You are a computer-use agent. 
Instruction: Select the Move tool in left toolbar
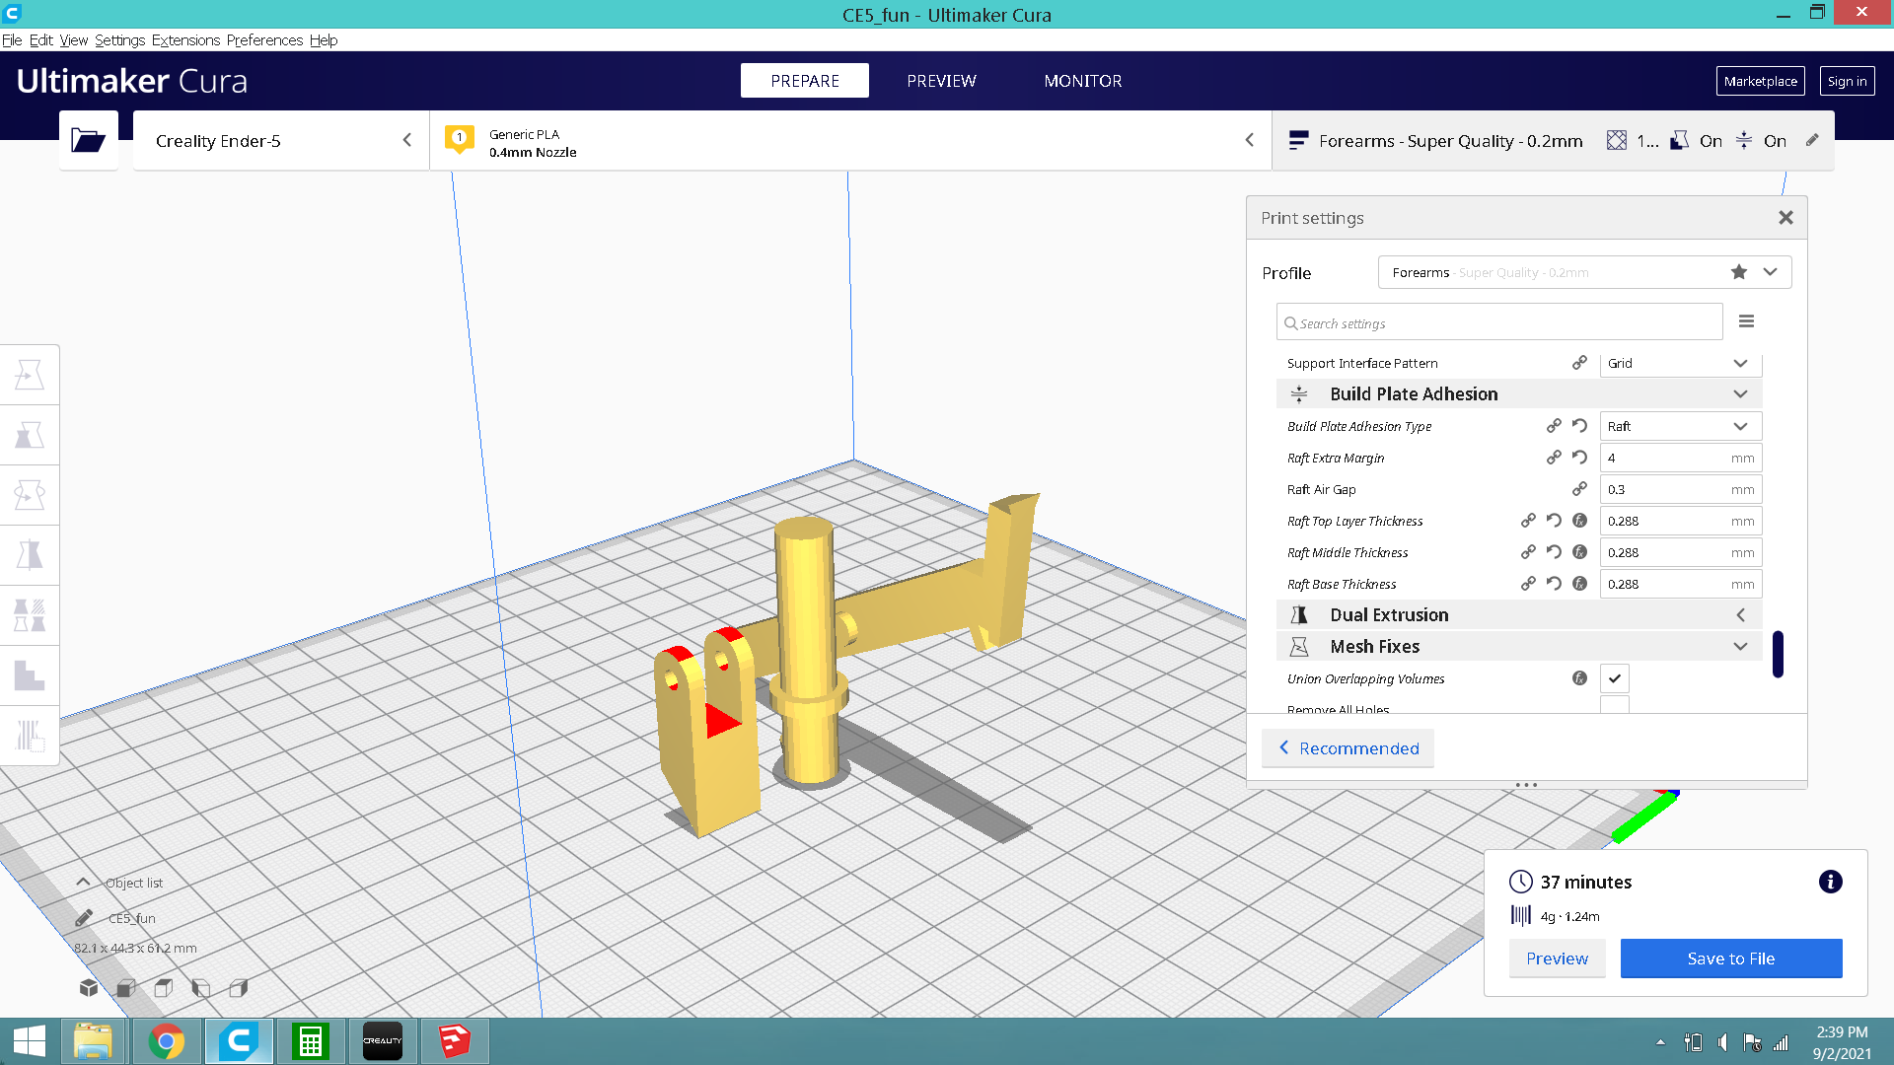[x=30, y=375]
